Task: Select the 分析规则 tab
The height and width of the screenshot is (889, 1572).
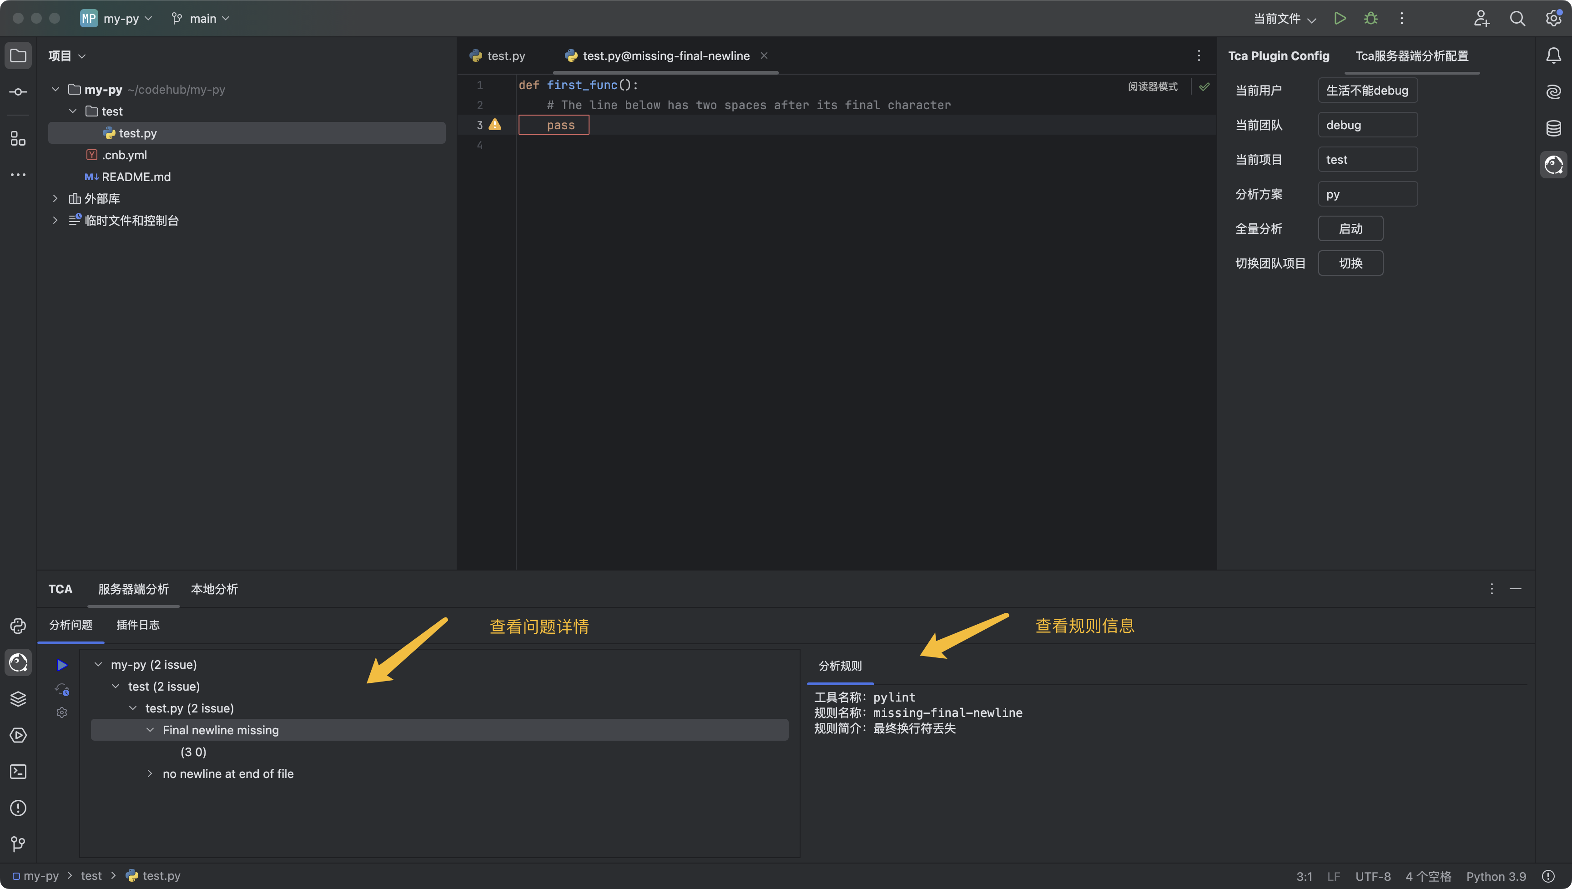Action: pos(840,666)
